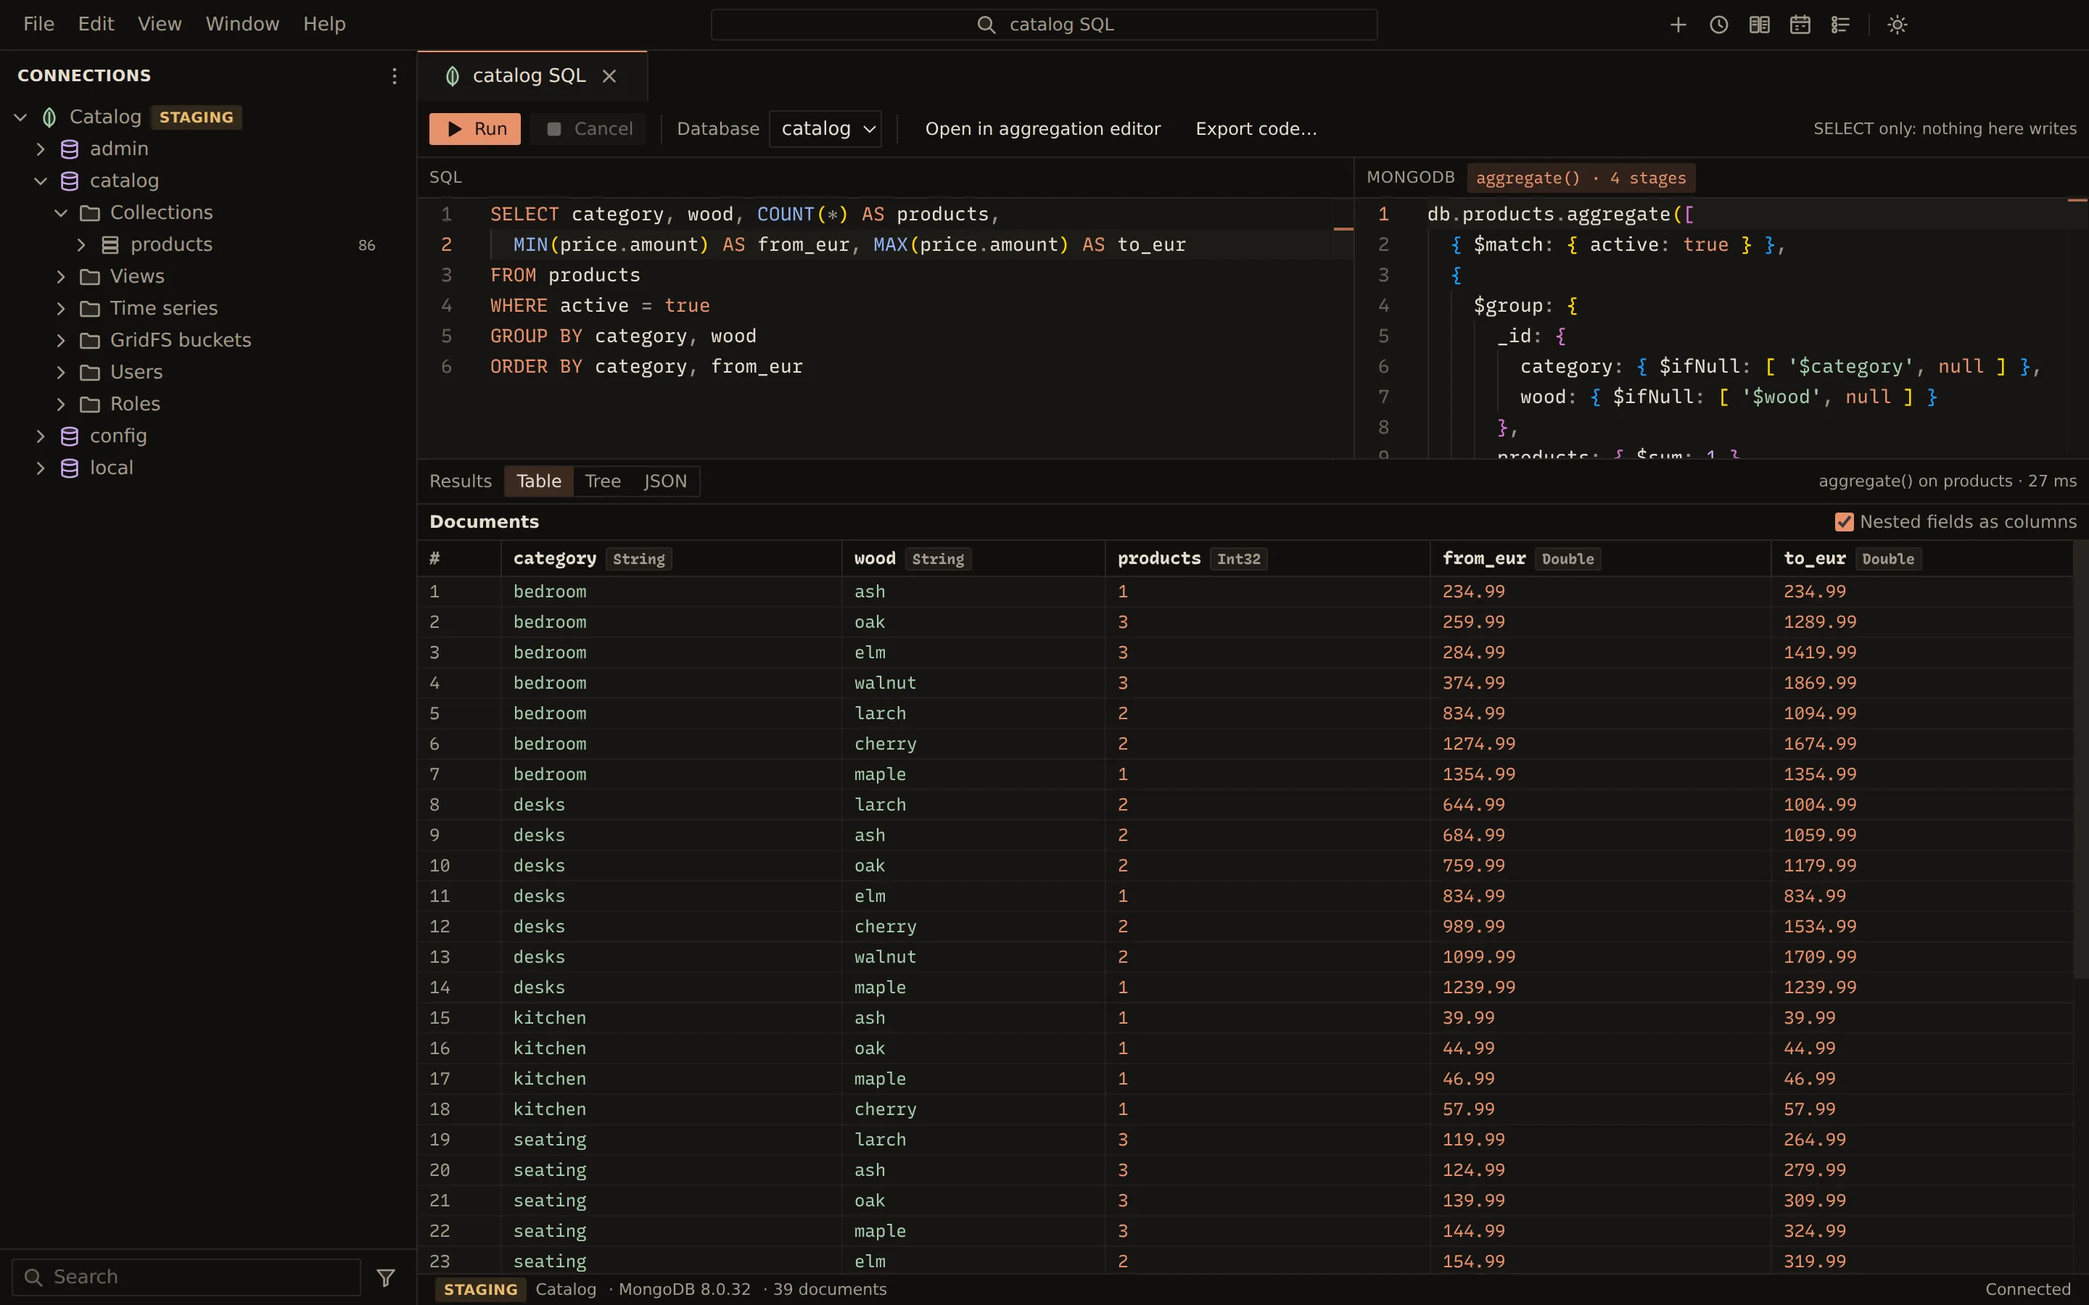This screenshot has height=1305, width=2089.
Task: Focus the sidebar Search field
Action: (x=186, y=1277)
